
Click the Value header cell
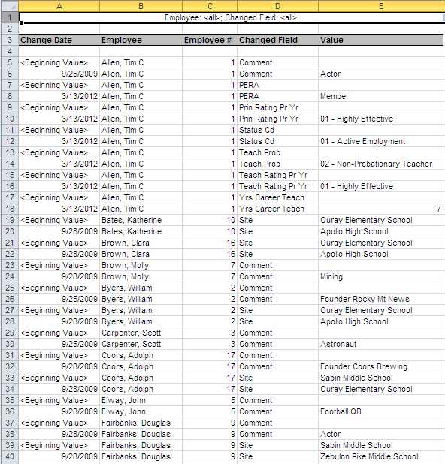tap(381, 40)
